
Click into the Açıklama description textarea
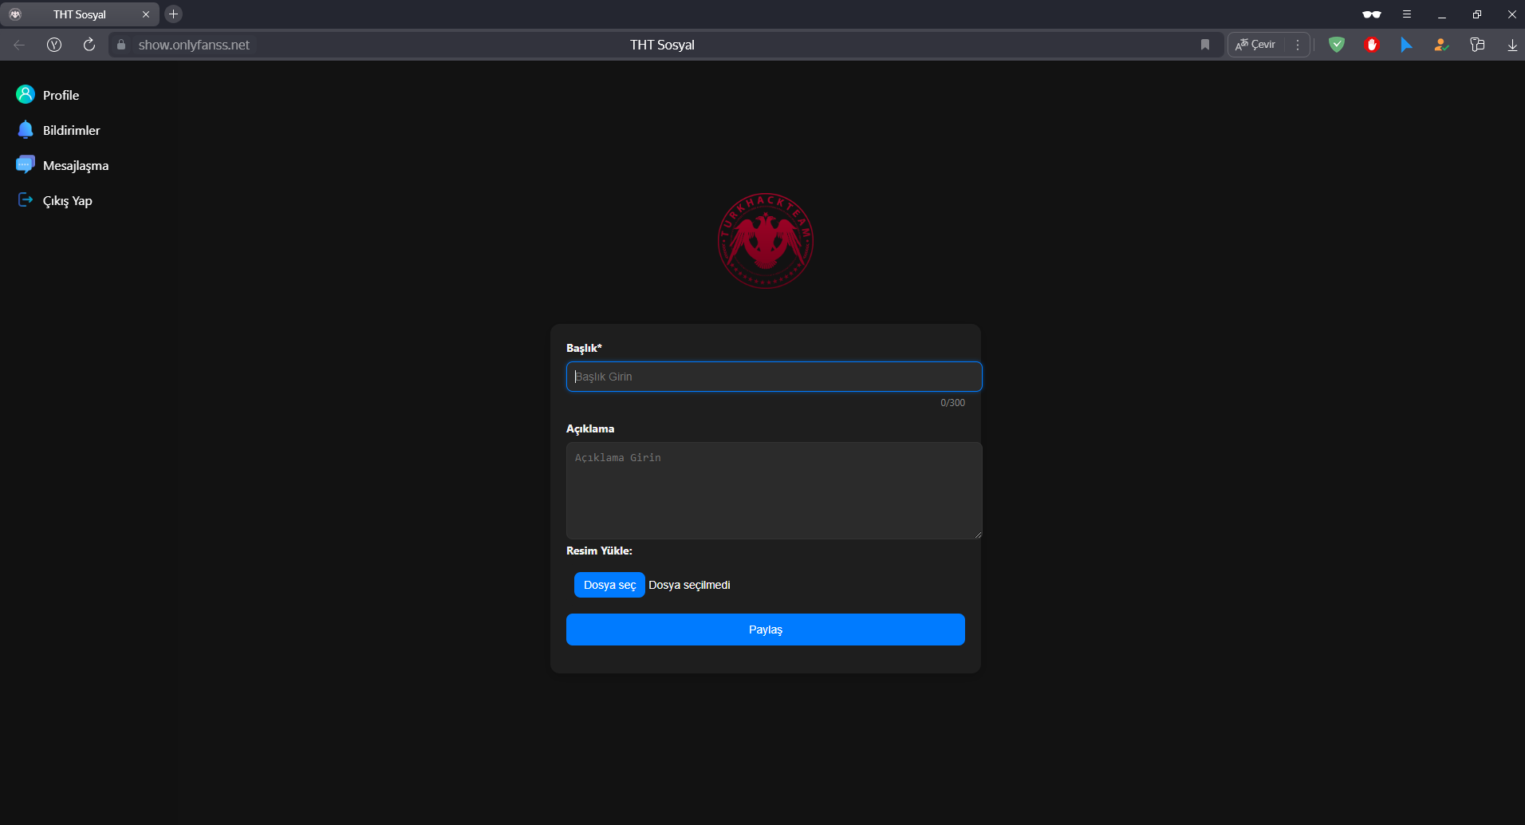pos(774,491)
